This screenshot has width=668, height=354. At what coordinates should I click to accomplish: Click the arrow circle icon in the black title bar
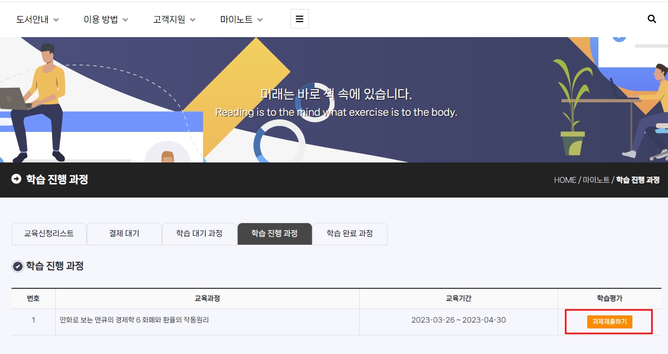[17, 179]
